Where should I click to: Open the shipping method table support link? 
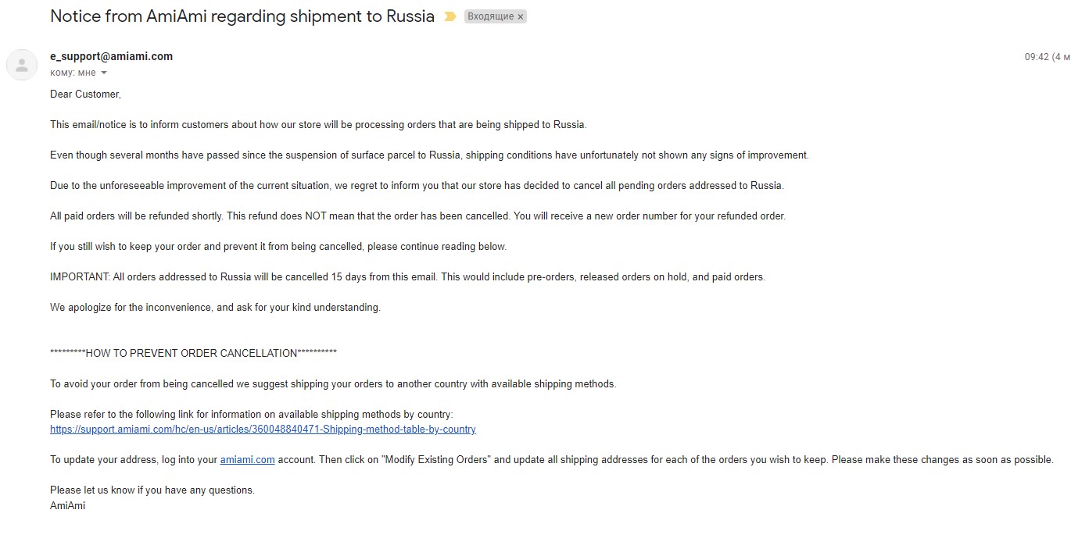[x=263, y=430]
